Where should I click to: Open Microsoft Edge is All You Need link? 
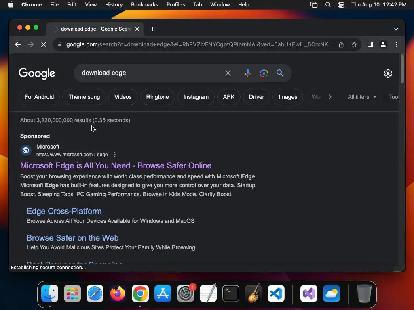tap(116, 165)
